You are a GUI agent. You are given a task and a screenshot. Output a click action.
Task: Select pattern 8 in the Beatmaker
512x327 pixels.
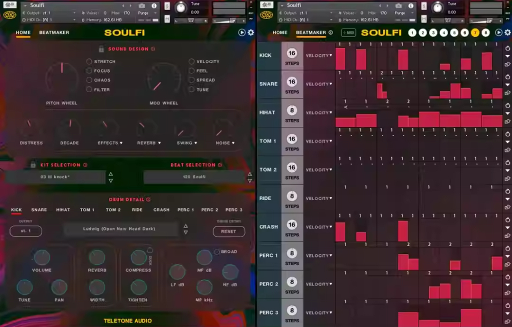(x=485, y=32)
